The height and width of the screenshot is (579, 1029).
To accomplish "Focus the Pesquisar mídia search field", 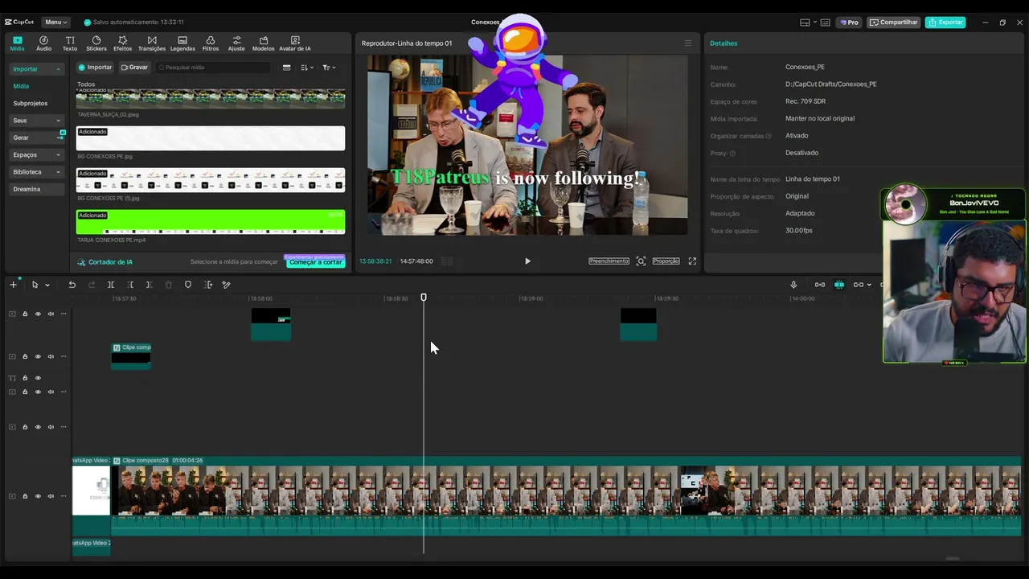I will tap(214, 68).
